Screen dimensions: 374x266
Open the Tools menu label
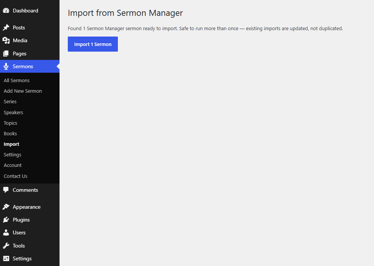19,246
